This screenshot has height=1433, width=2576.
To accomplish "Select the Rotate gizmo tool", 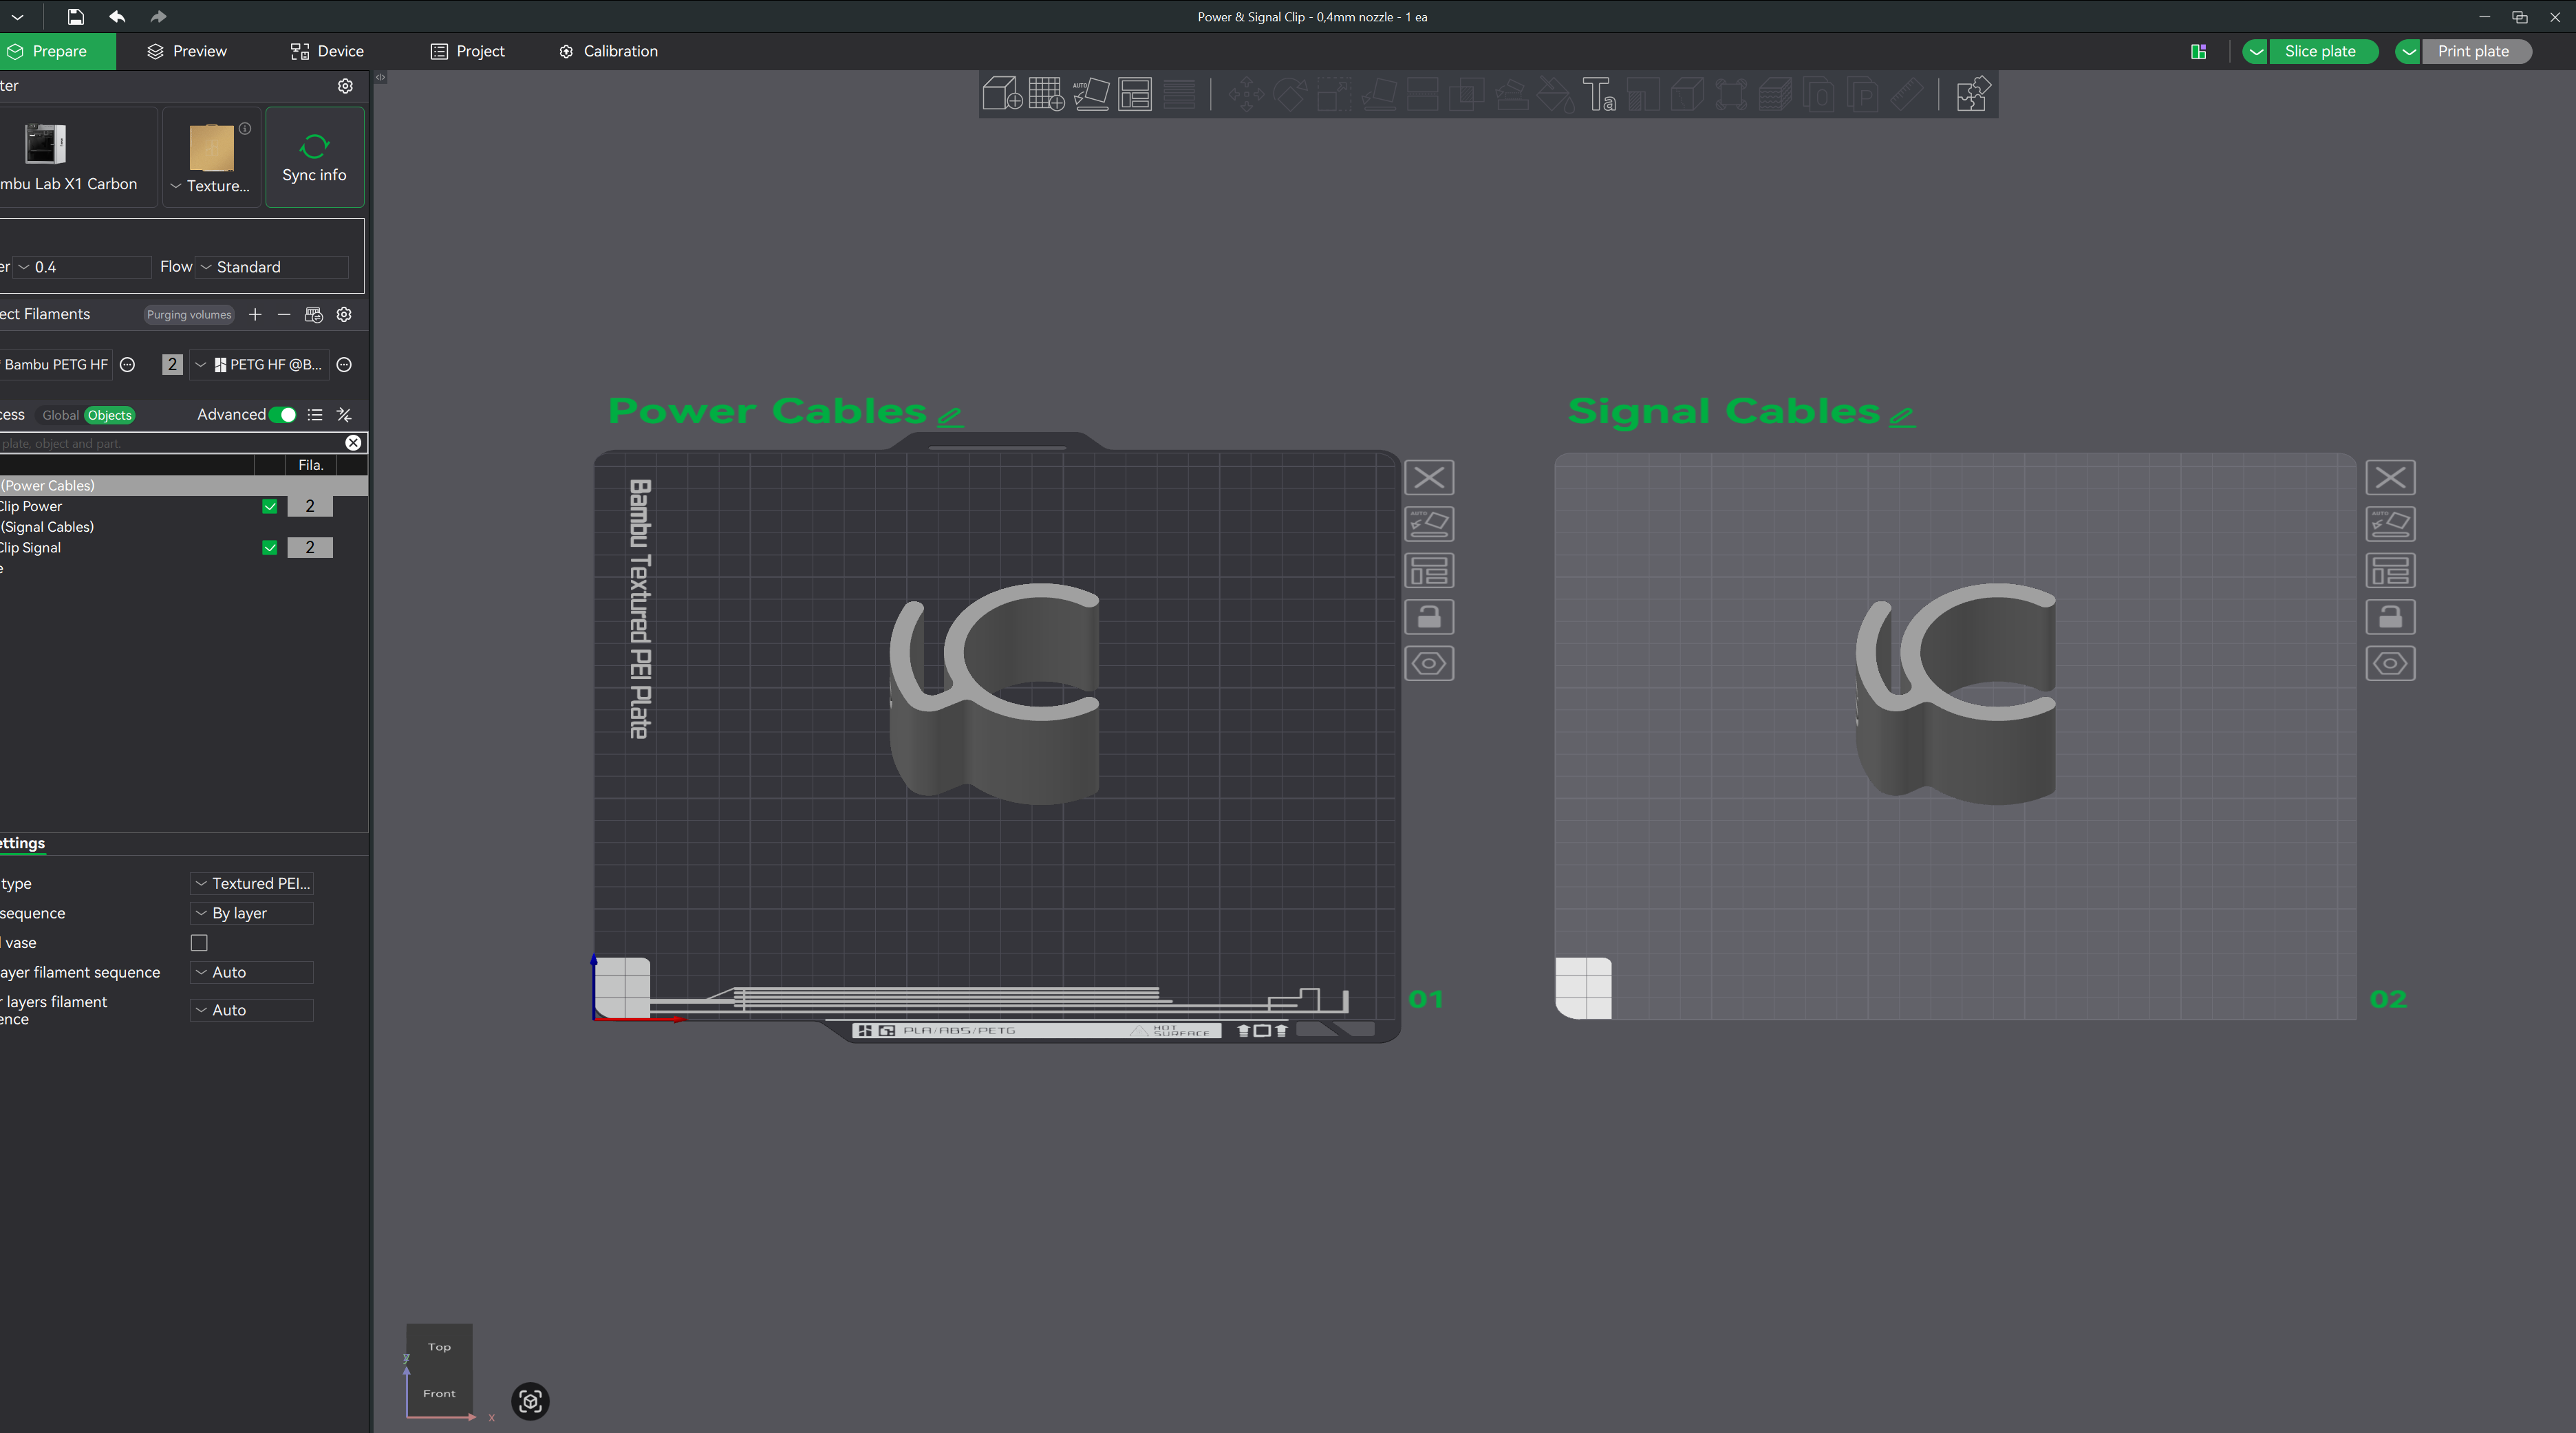I will [1290, 94].
